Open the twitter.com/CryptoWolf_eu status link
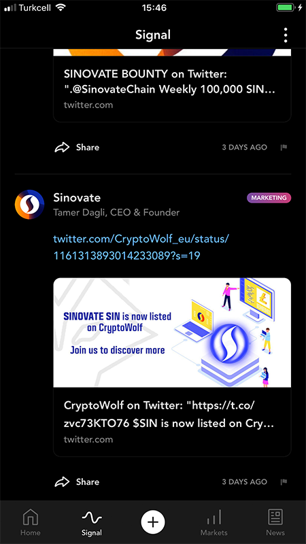Image resolution: width=306 pixels, height=544 pixels. pos(141,248)
